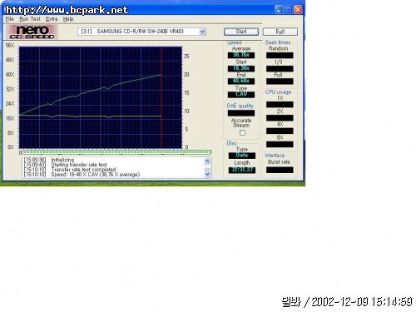Open the File menu
Viewport: 416px width, 312px height.
9,19
